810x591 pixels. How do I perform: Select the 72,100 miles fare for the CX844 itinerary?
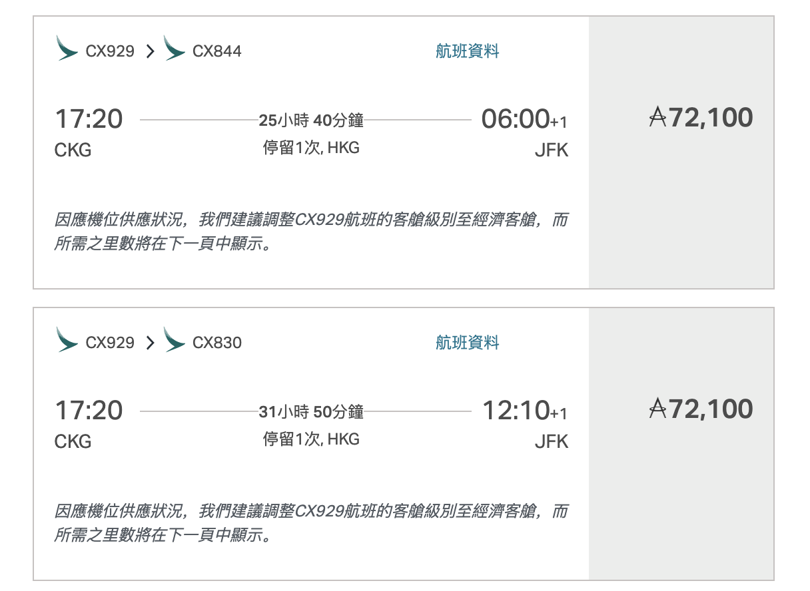tap(701, 118)
